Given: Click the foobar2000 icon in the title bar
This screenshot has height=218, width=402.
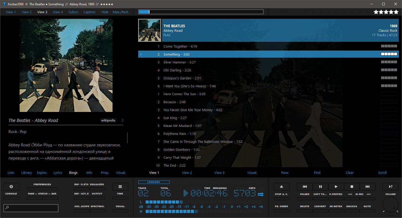Looking at the screenshot, I should coord(4,4).
